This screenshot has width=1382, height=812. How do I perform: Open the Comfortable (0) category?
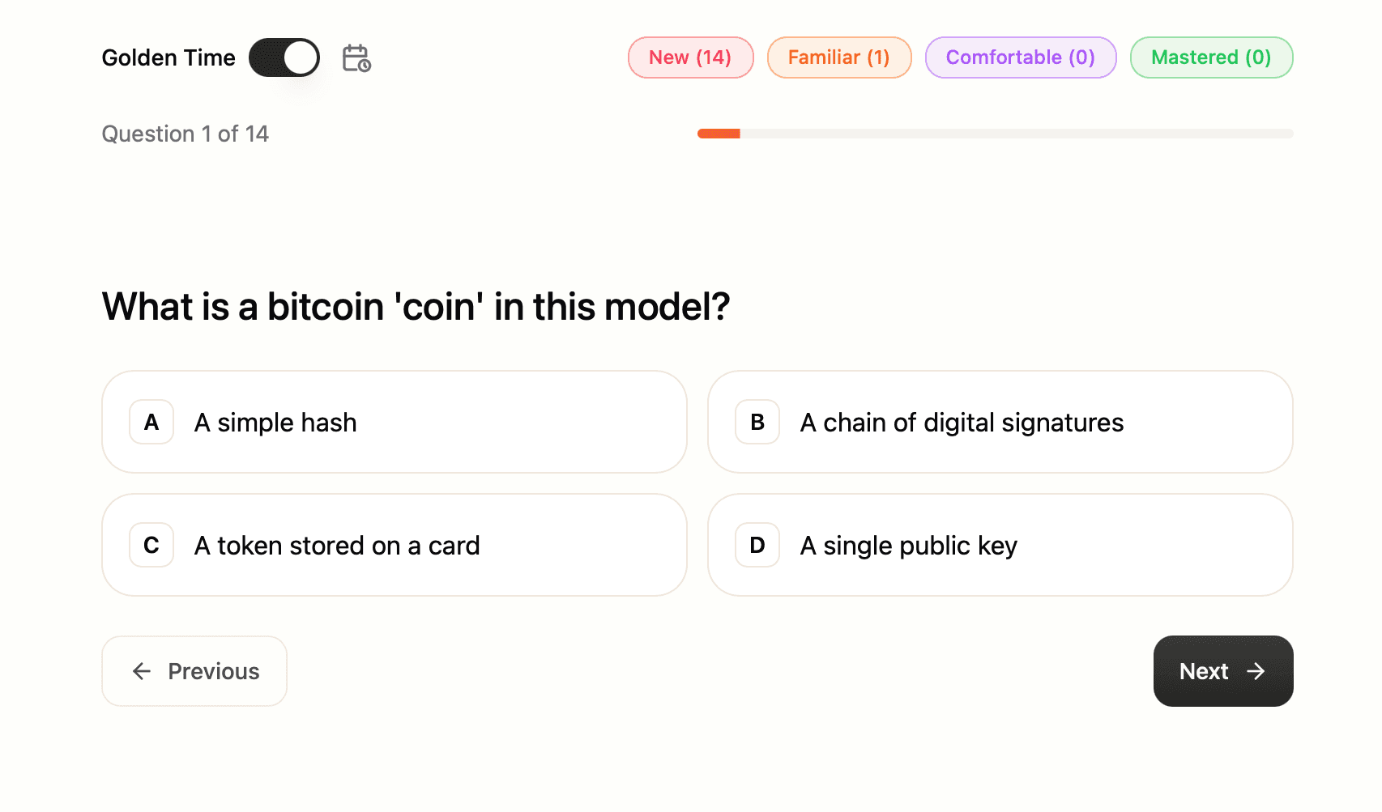(1020, 57)
